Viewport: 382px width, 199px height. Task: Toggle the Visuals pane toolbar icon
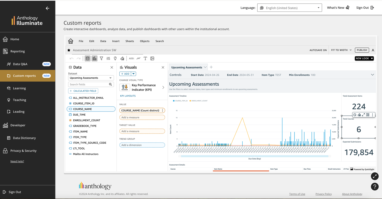[x=94, y=58]
